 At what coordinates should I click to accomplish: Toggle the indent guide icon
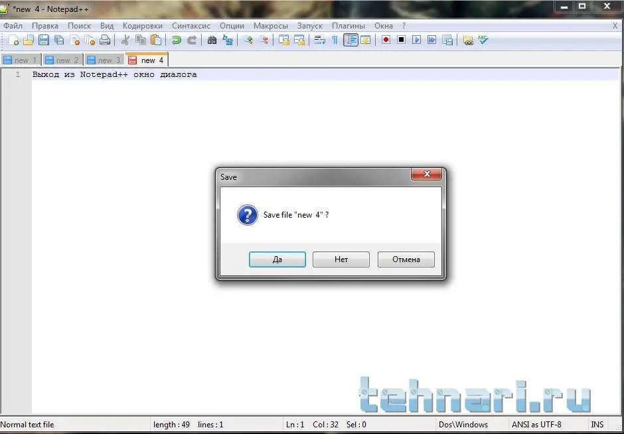tap(351, 40)
